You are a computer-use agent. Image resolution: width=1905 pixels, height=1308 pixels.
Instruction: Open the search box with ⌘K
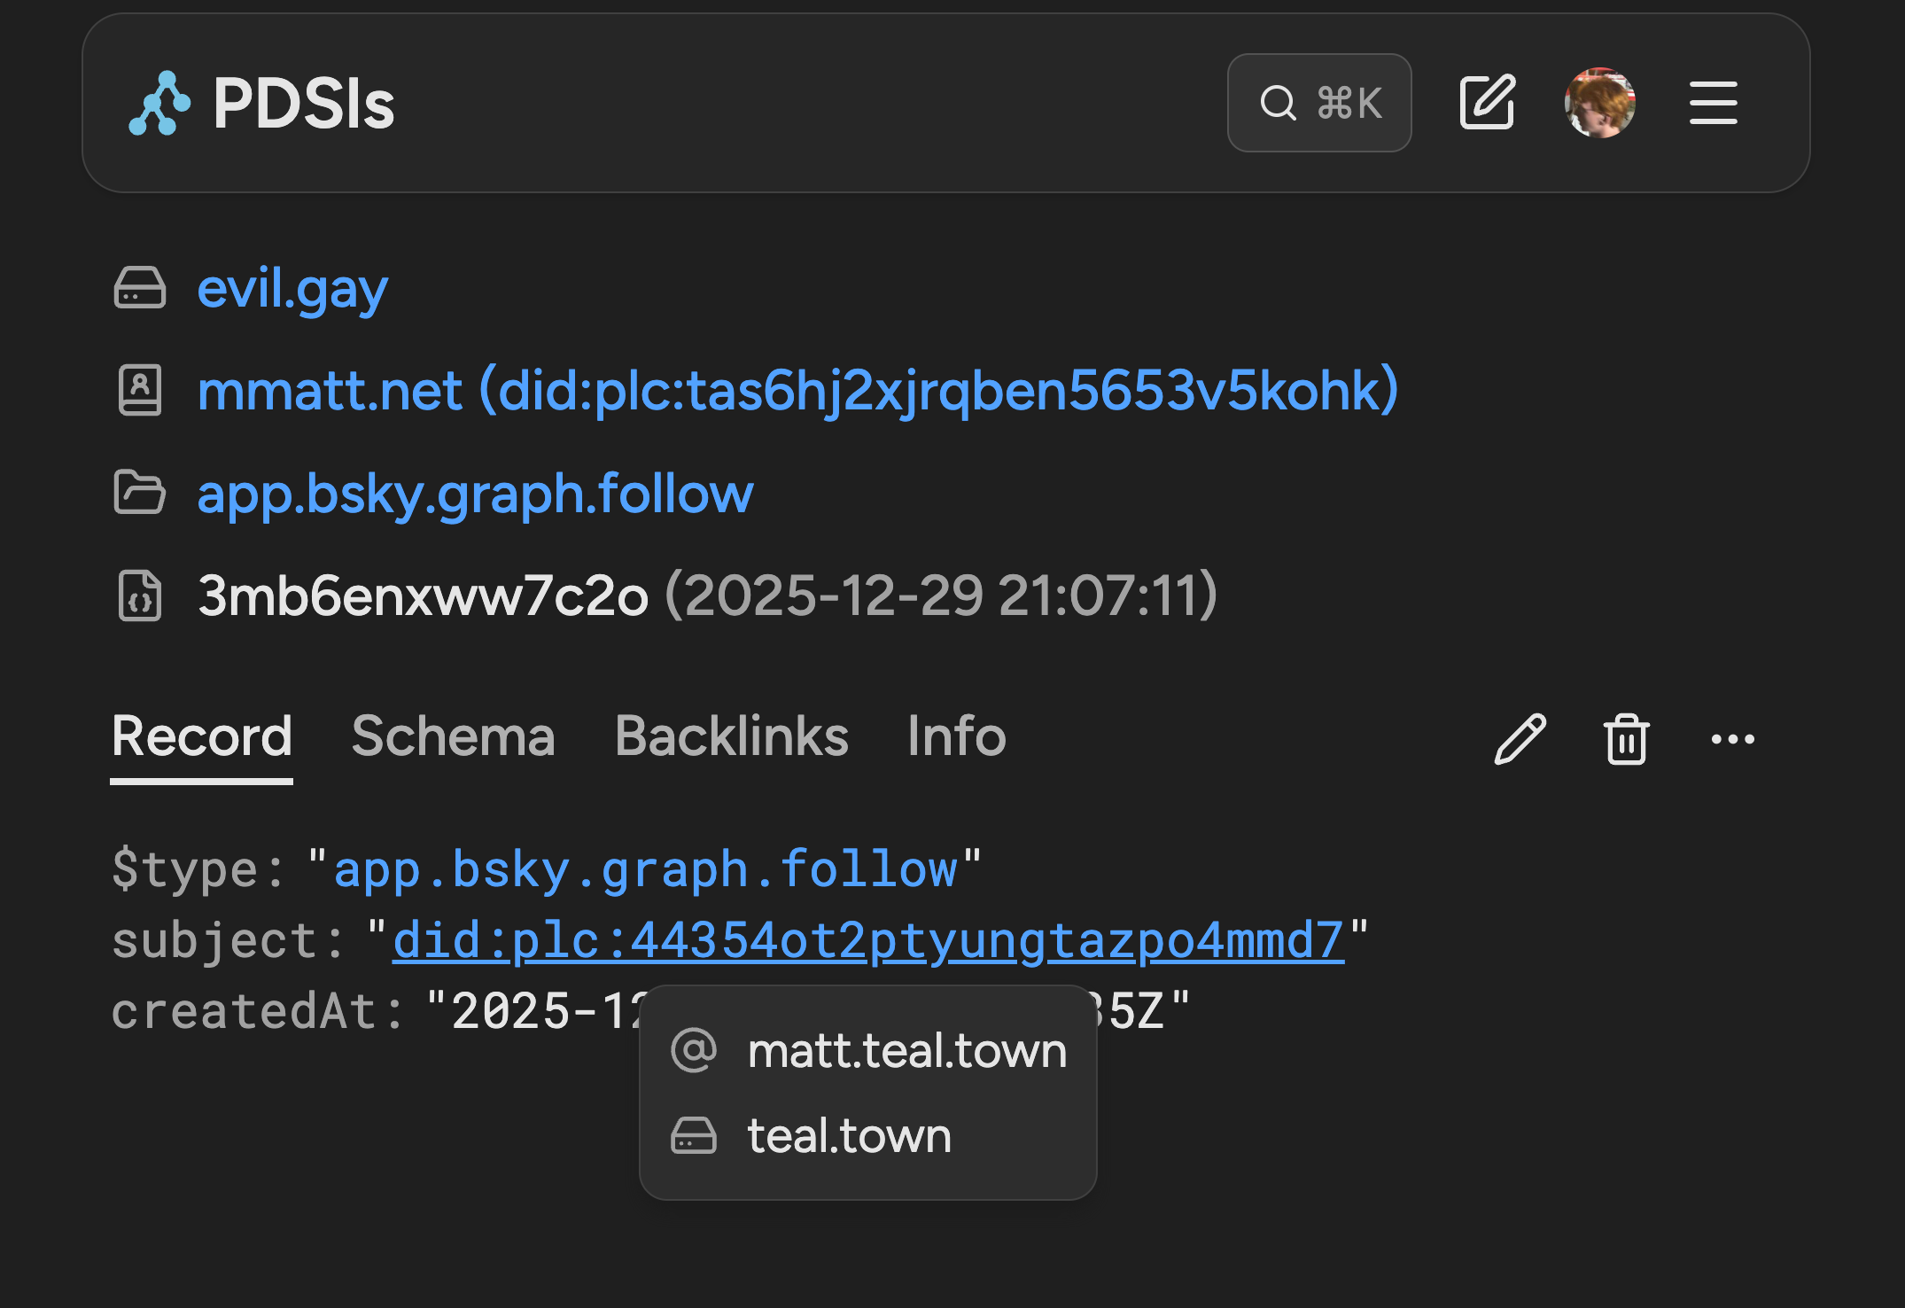pyautogui.click(x=1318, y=103)
